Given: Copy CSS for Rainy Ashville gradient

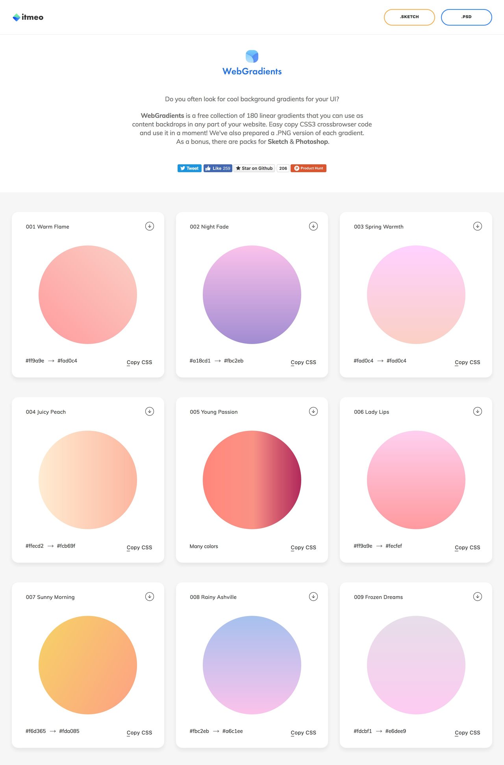Looking at the screenshot, I should click(304, 733).
